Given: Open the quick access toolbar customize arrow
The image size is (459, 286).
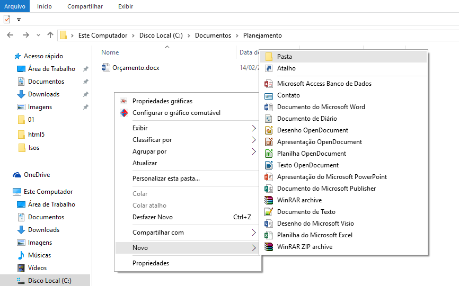Looking at the screenshot, I should [x=19, y=20].
